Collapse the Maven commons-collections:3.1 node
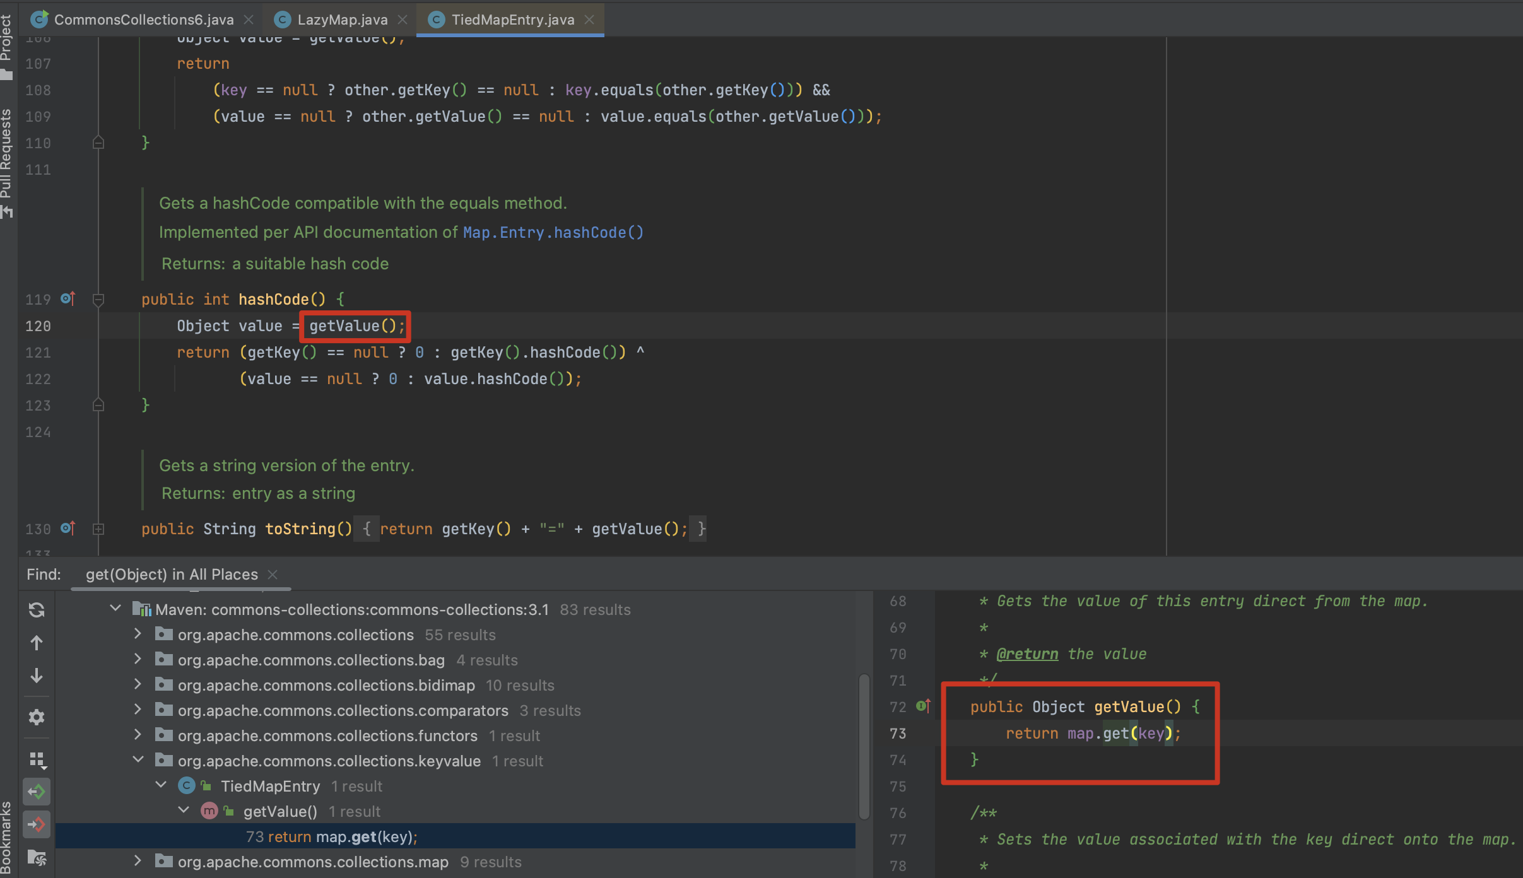Screen dimensions: 1523x878 point(115,609)
